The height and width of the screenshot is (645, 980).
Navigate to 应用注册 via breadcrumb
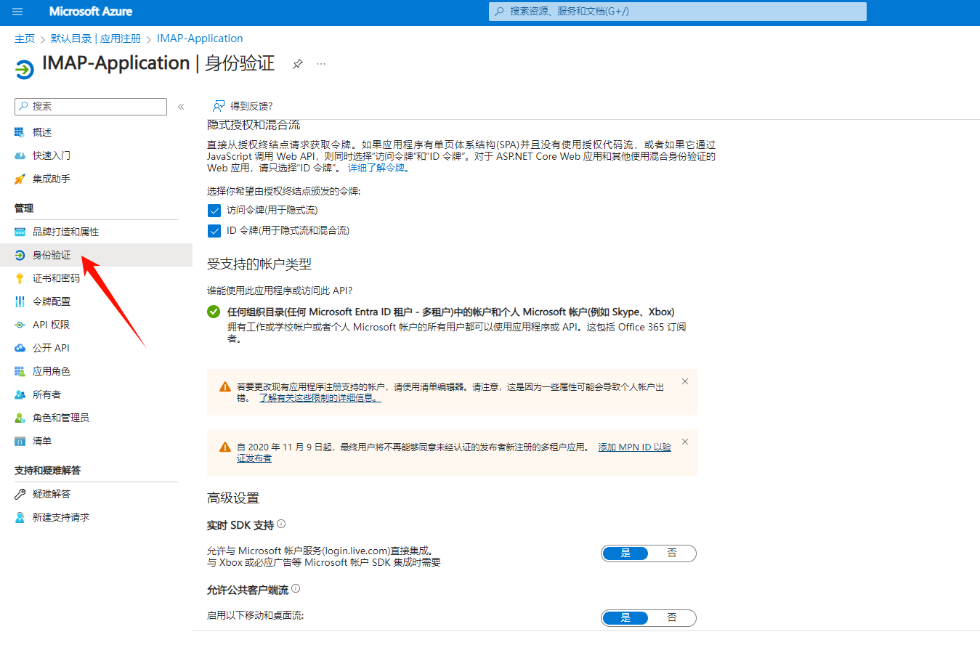(120, 38)
